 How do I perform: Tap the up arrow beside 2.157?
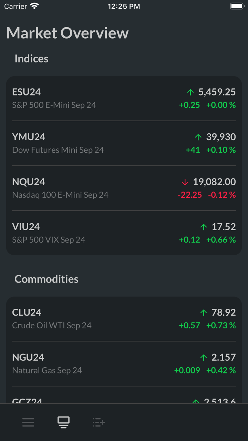[x=204, y=358]
